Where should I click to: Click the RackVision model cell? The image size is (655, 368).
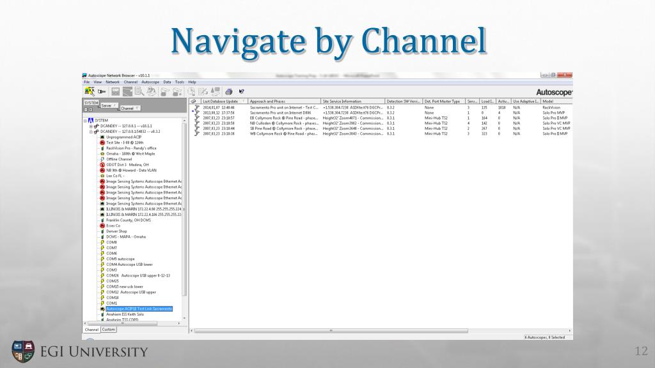(x=551, y=107)
